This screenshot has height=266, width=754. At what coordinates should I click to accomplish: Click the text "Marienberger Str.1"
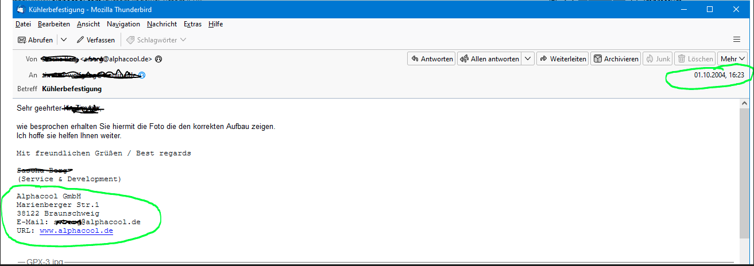(x=58, y=205)
